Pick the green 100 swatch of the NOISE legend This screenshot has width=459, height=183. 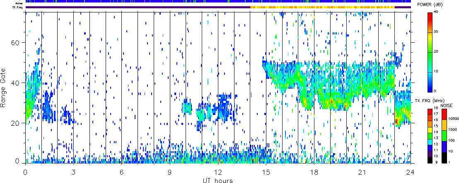click(x=445, y=136)
